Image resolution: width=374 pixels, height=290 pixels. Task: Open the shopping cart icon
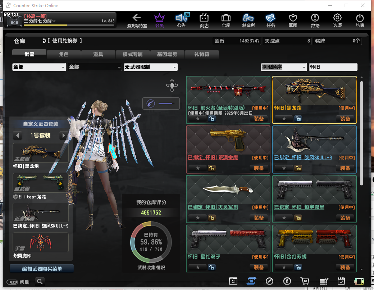pos(305,281)
